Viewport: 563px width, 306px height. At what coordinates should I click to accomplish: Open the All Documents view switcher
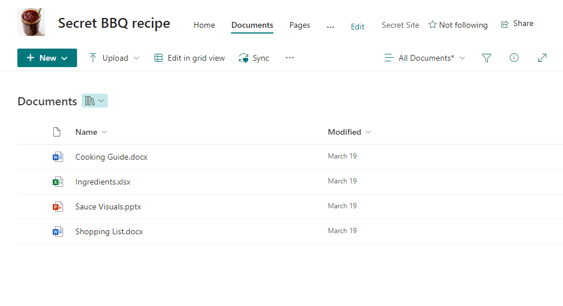[x=425, y=58]
